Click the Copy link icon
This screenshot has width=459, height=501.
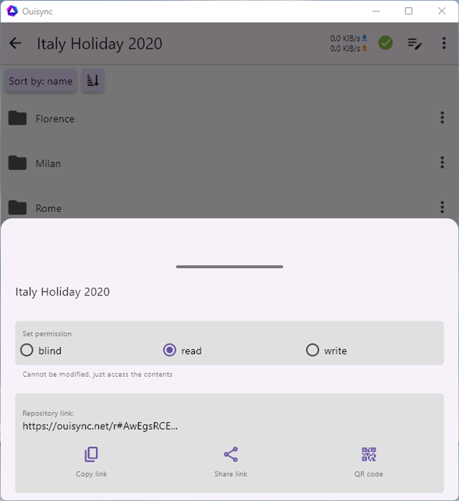[92, 455]
